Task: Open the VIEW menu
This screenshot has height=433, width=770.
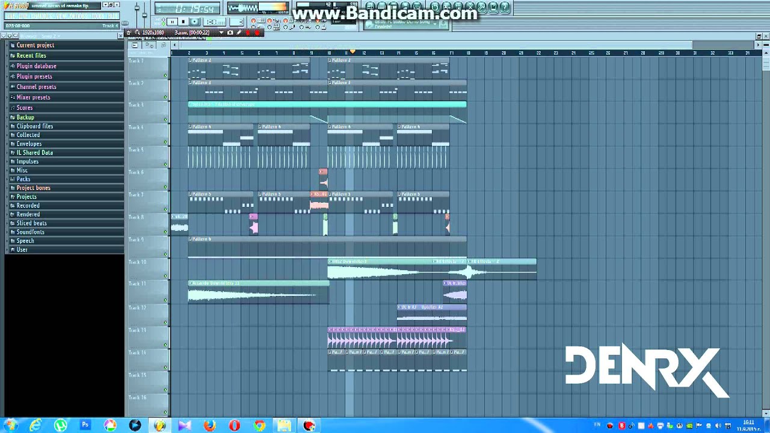Action: (x=59, y=16)
